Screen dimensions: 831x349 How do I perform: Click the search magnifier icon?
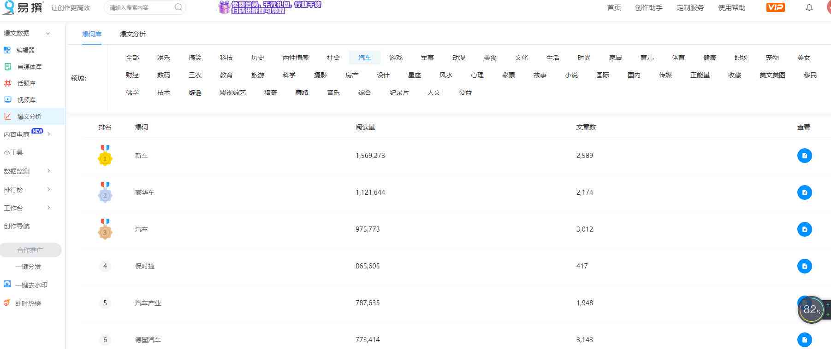[x=178, y=7]
